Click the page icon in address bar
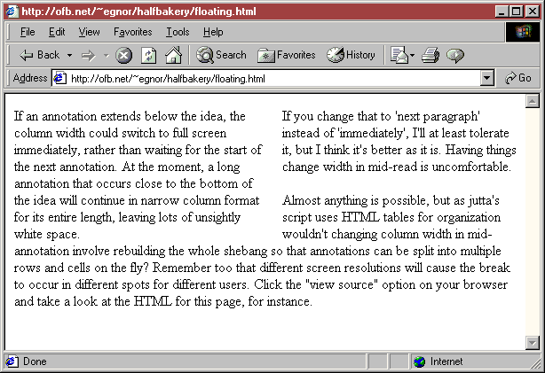This screenshot has height=373, width=545. (59, 79)
